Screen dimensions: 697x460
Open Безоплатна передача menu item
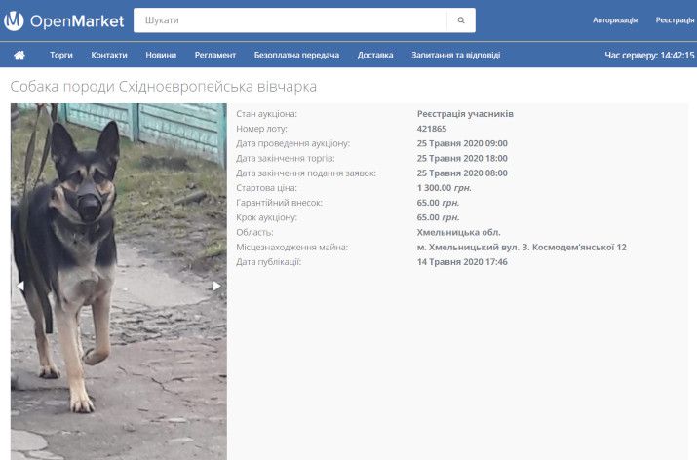(296, 56)
